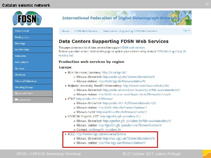Open Networks in the sidebar
The height and width of the screenshot is (158, 211).
pyautogui.click(x=33, y=56)
